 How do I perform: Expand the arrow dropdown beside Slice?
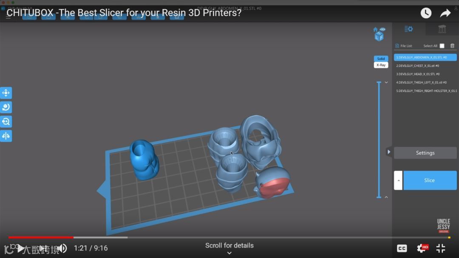[398, 180]
